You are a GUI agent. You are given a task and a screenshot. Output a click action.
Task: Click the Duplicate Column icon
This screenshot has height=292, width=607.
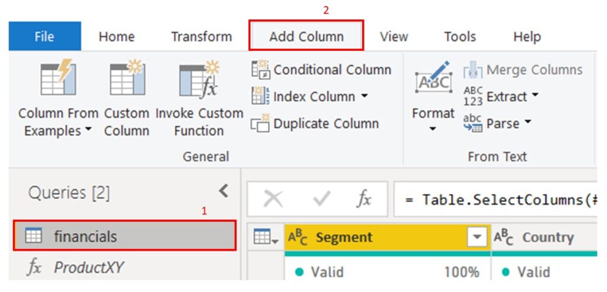(260, 124)
